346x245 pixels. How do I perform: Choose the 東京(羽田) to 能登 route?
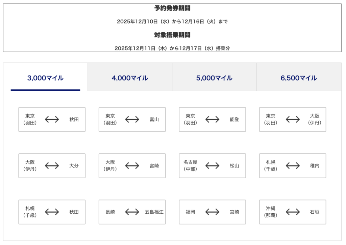coord(212,120)
